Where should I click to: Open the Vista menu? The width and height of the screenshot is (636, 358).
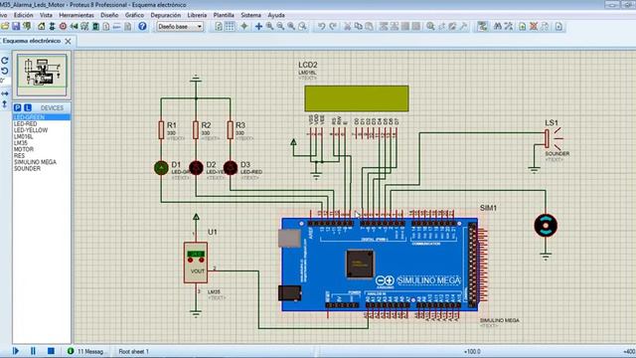pos(46,15)
